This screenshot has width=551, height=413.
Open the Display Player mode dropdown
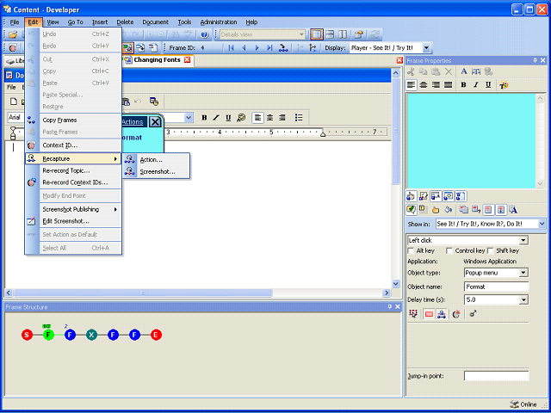[426, 48]
